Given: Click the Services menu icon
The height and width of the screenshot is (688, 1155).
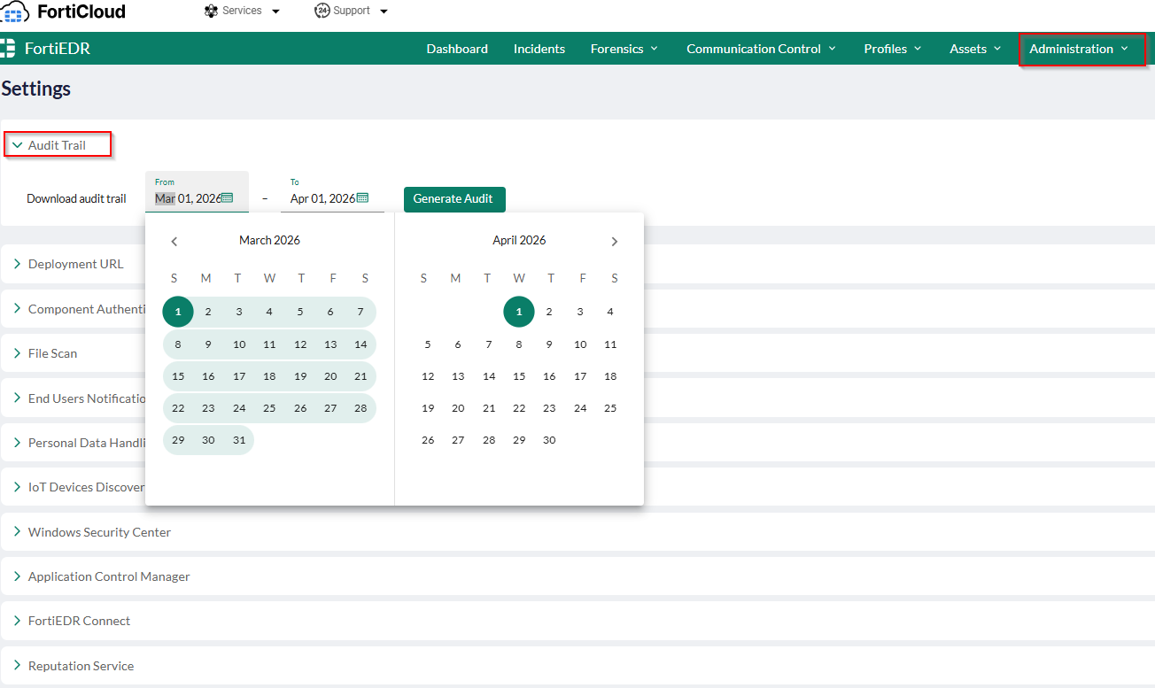Looking at the screenshot, I should (x=211, y=11).
